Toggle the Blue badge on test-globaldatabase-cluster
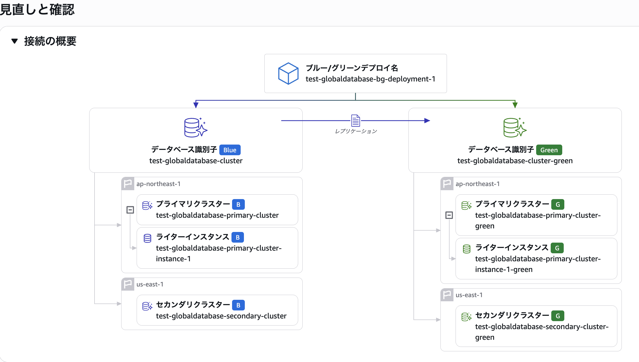The width and height of the screenshot is (639, 362). coord(230,150)
